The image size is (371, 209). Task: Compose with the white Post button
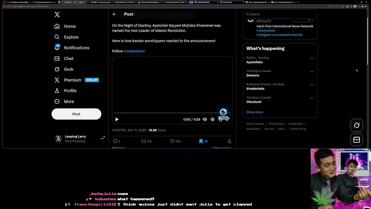point(77,114)
